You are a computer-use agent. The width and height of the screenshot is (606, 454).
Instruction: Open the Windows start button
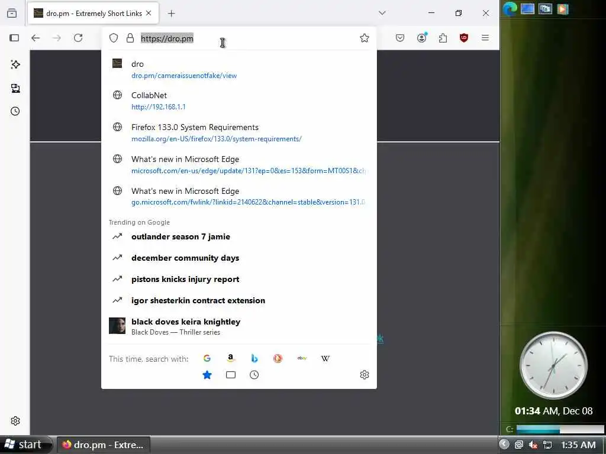pos(26,445)
